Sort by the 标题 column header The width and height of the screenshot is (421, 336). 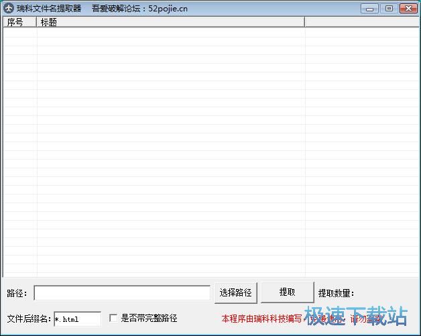pyautogui.click(x=170, y=22)
